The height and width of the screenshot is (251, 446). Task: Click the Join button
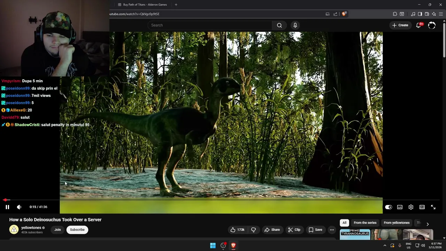57,230
